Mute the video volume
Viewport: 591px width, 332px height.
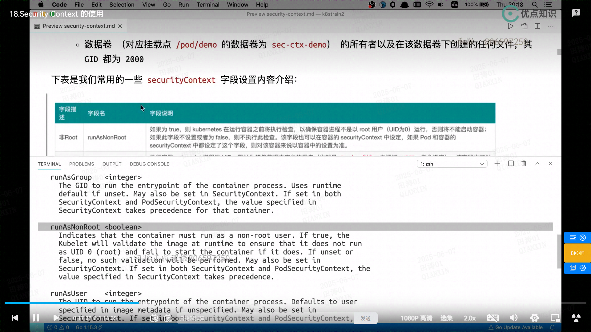[x=513, y=318]
